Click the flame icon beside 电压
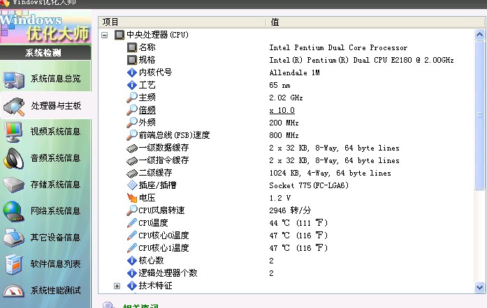The width and height of the screenshot is (487, 308). 132,198
